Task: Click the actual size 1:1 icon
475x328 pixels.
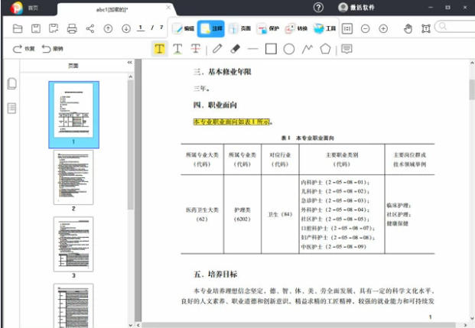Action: tap(347, 29)
